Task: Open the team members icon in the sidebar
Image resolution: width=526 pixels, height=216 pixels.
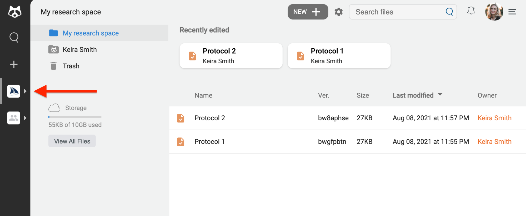Action: click(x=13, y=118)
